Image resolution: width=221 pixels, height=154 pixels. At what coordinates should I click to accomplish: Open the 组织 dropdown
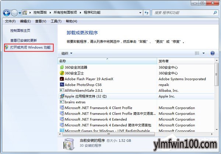tap(67, 53)
